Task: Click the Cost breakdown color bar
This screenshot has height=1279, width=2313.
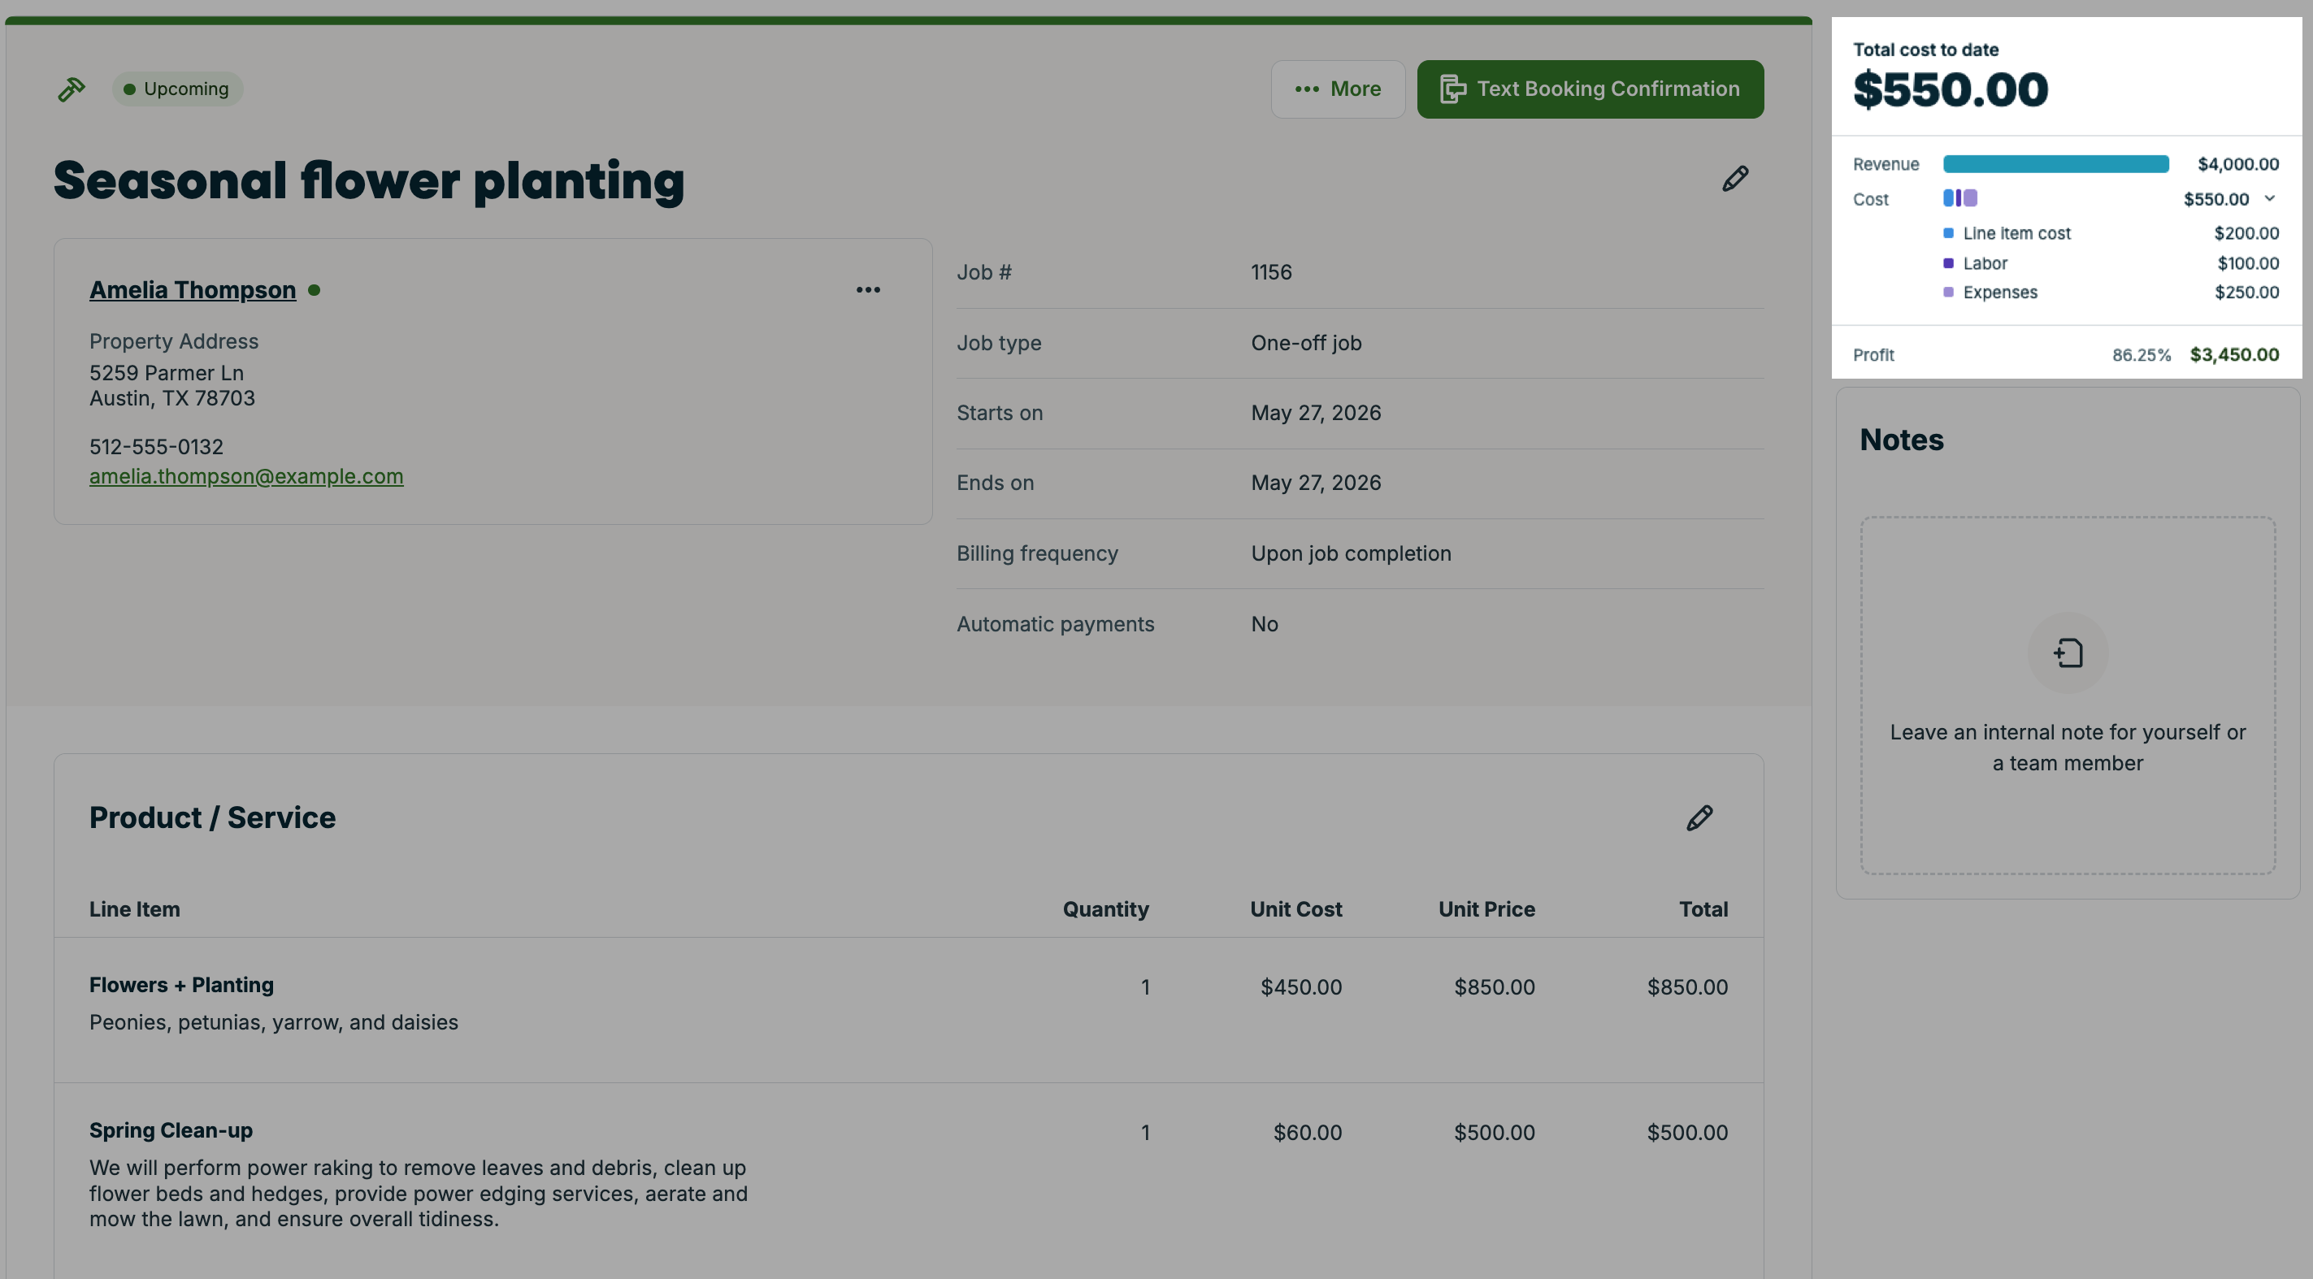Action: 1959,198
